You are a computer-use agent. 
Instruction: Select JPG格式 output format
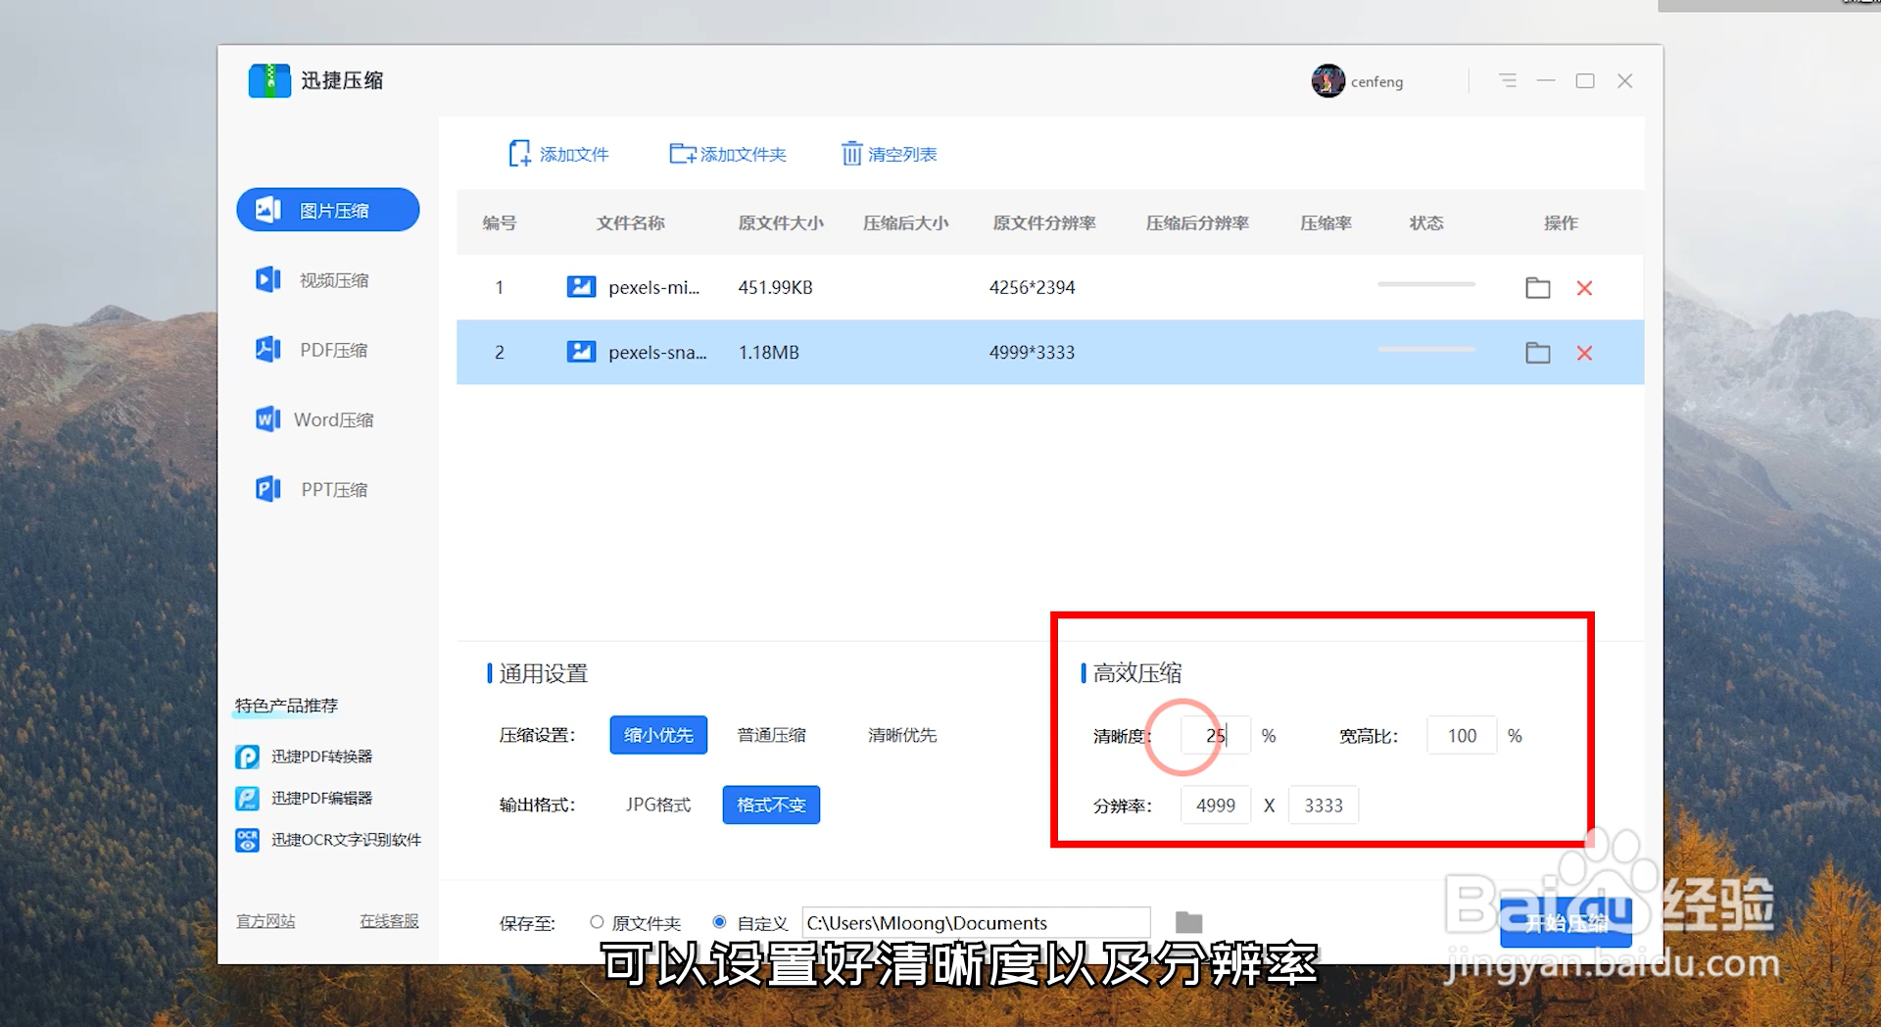(658, 805)
